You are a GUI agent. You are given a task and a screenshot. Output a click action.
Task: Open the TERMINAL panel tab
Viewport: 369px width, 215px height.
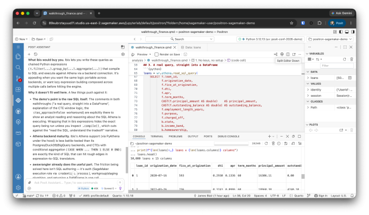point(157,137)
